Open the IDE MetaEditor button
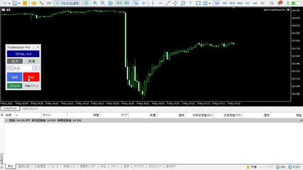Screen dimensions: 303x170 tap(49, 3)
